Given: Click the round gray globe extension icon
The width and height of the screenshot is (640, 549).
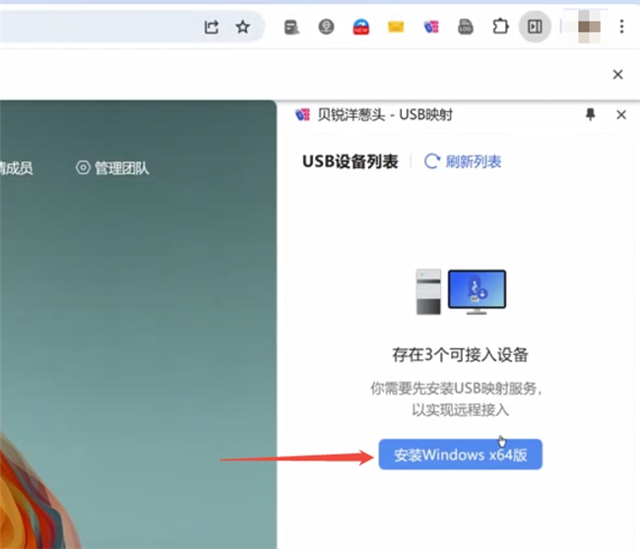Looking at the screenshot, I should pos(326,28).
